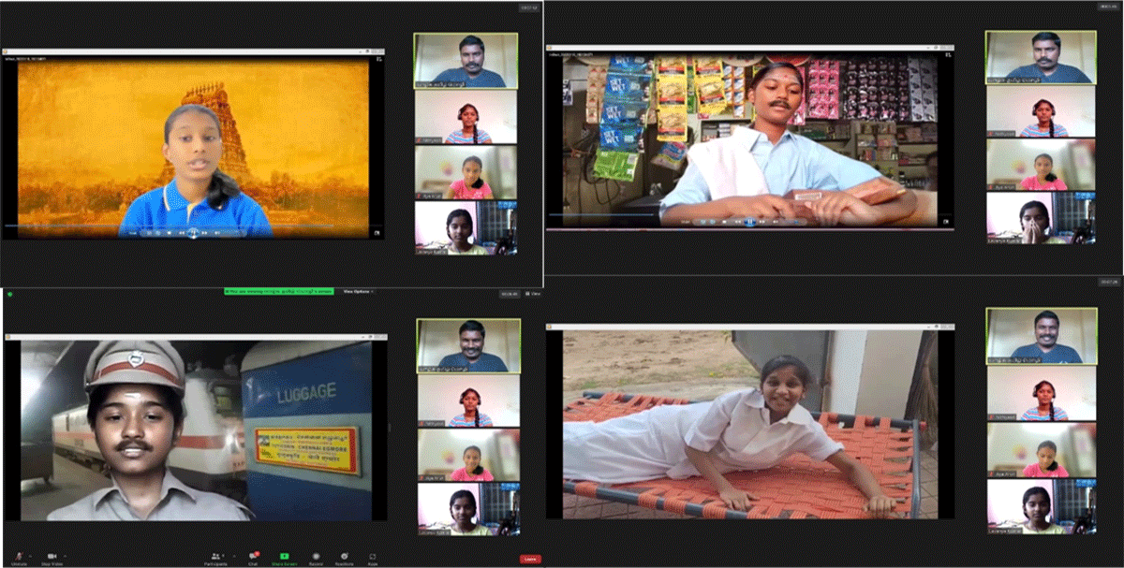Open the Reactions menu

click(344, 556)
